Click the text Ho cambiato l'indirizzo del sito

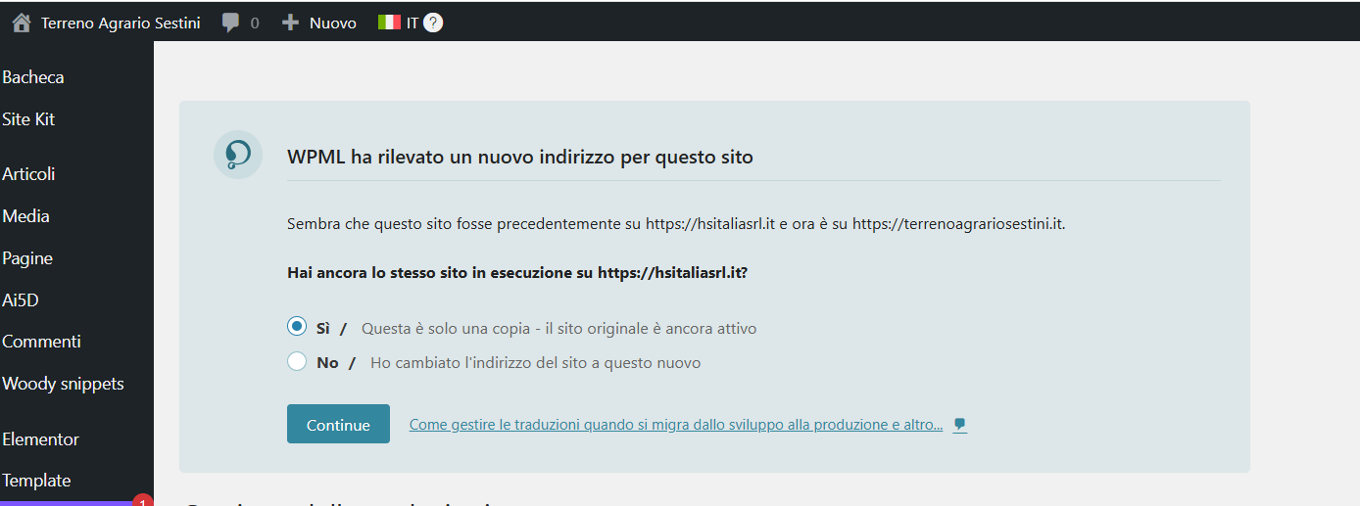[x=535, y=363]
